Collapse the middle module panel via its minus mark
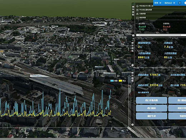Viewport: 186px width, 140px height. pyautogui.click(x=132, y=41)
